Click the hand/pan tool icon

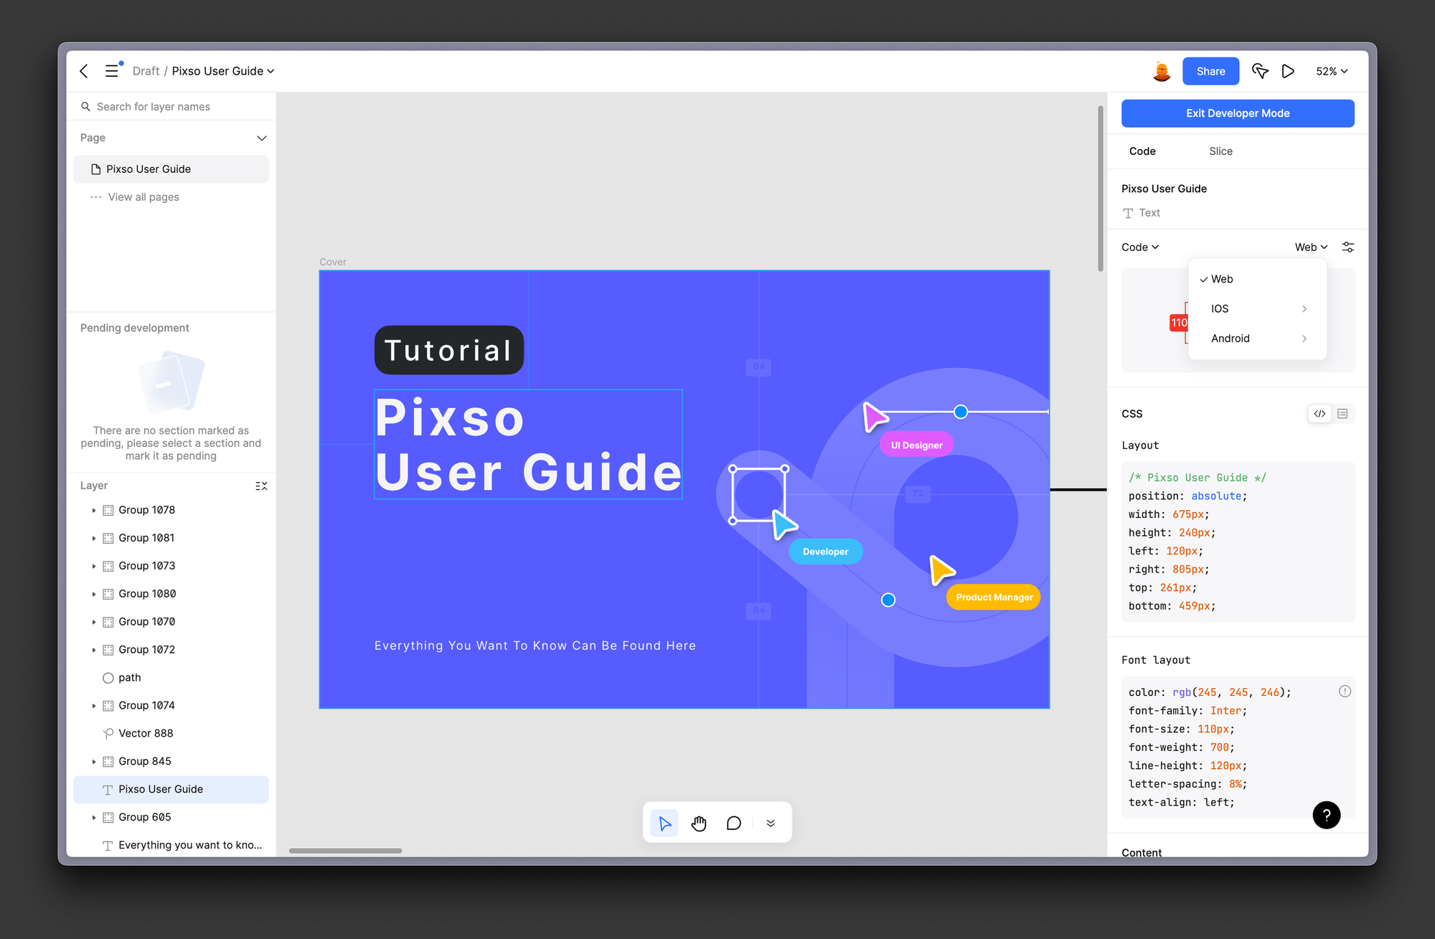pyautogui.click(x=699, y=824)
